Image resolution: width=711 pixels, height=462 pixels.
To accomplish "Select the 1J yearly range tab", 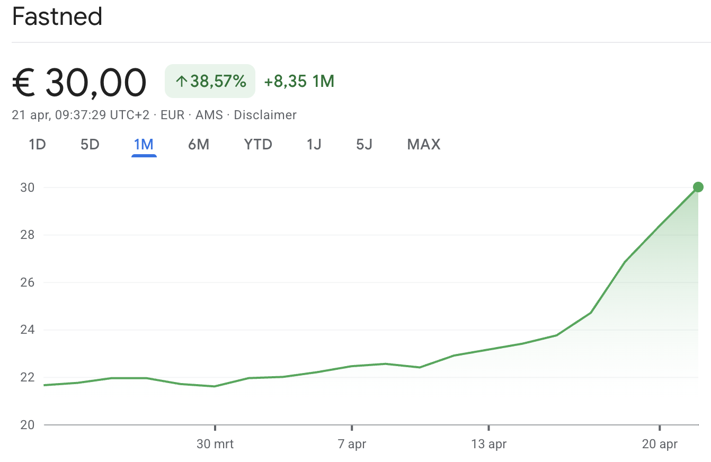I will coord(314,144).
